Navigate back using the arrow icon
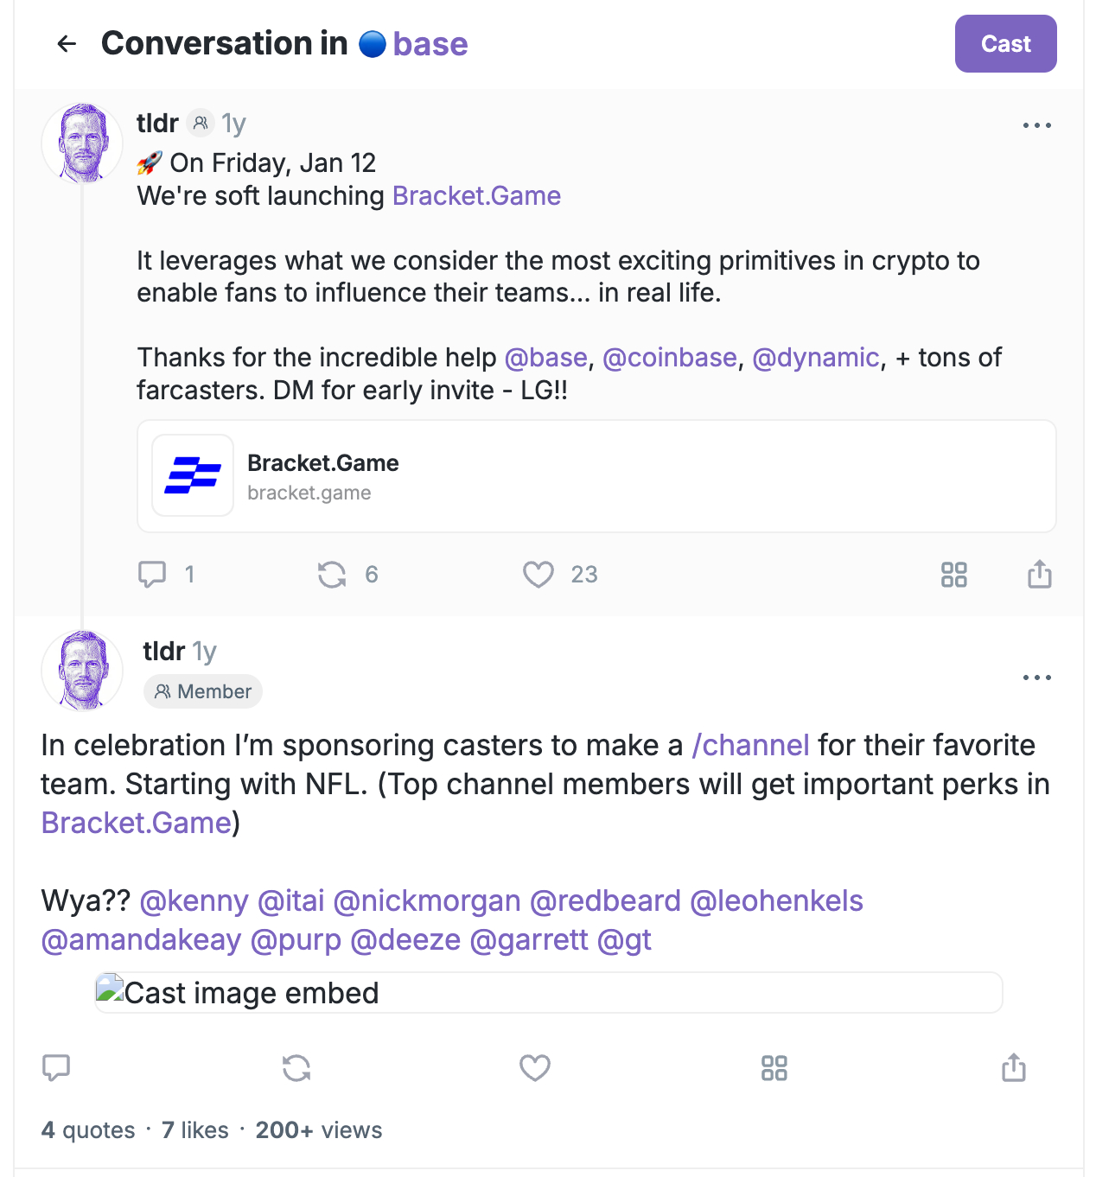The width and height of the screenshot is (1096, 1177). pos(67,43)
